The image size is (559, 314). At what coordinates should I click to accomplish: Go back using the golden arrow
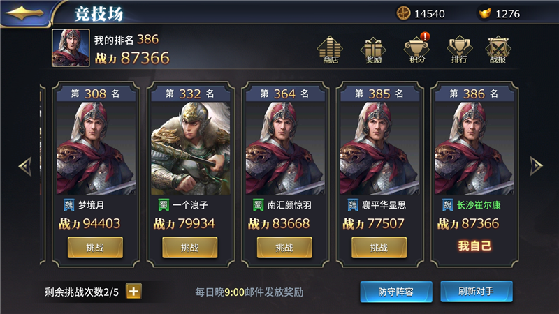tap(24, 13)
